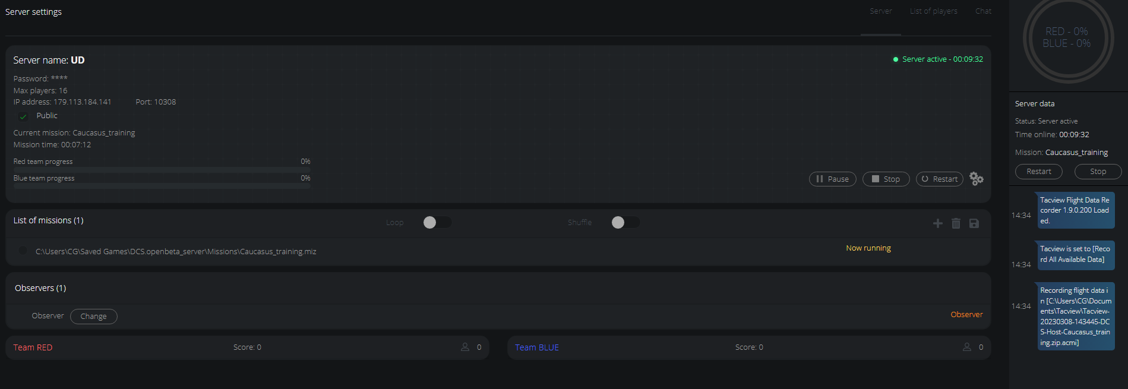Click the Team BLUE Score: 0 text
The width and height of the screenshot is (1128, 389).
point(749,347)
